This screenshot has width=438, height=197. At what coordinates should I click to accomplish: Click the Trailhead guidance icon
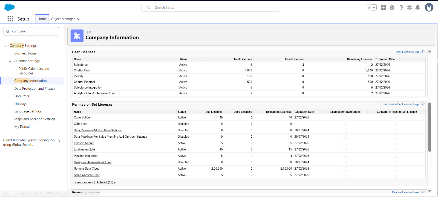tap(392, 8)
